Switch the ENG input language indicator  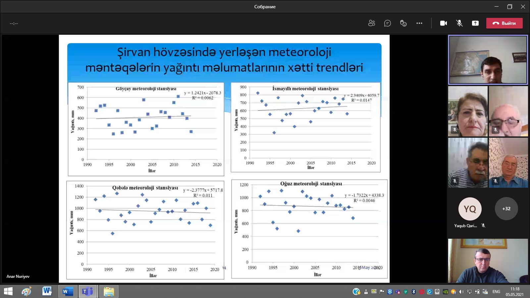[496, 292]
